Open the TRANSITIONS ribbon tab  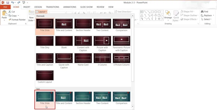52,7
